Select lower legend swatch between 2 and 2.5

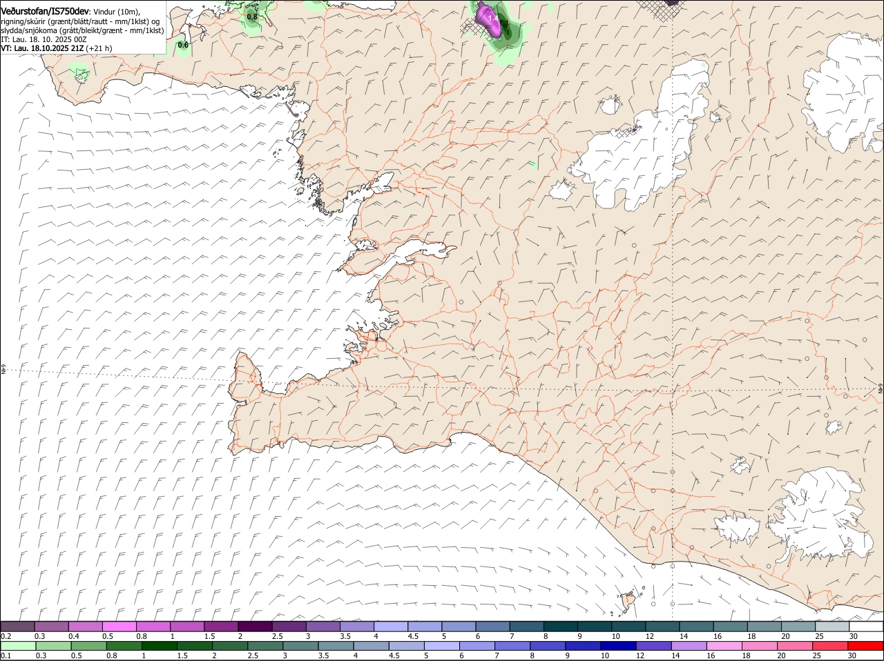tap(229, 646)
